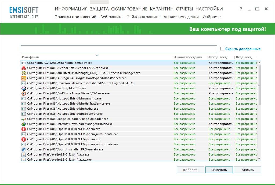Open help via the question mark icon

click(241, 9)
